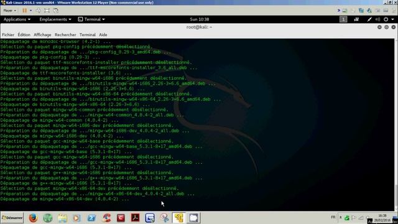Screen dimensions: 398x224
Task: Open the red swirl CCleaner taskbar icon
Action: point(106,218)
